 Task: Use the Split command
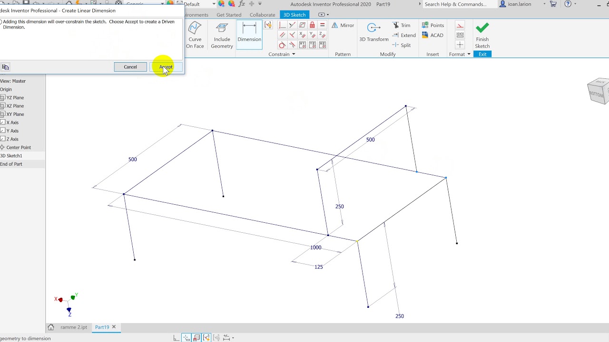click(402, 45)
